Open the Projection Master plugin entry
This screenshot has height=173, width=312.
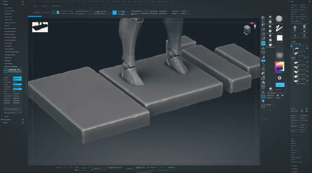[10, 11]
